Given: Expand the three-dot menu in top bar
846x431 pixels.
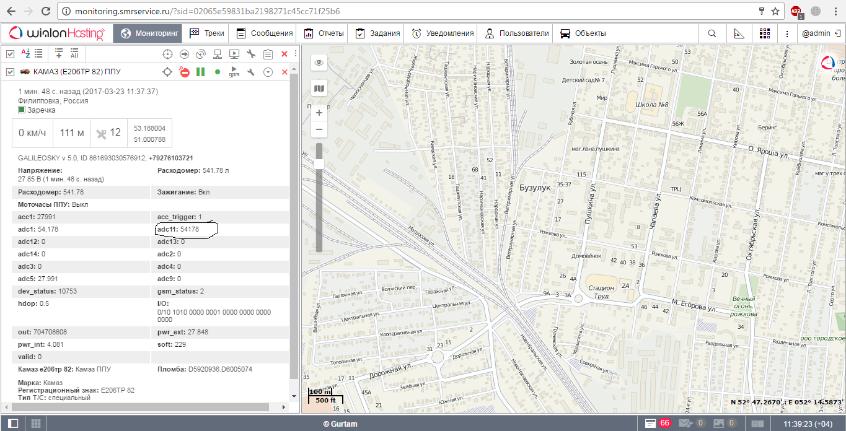Looking at the screenshot, I should point(787,33).
